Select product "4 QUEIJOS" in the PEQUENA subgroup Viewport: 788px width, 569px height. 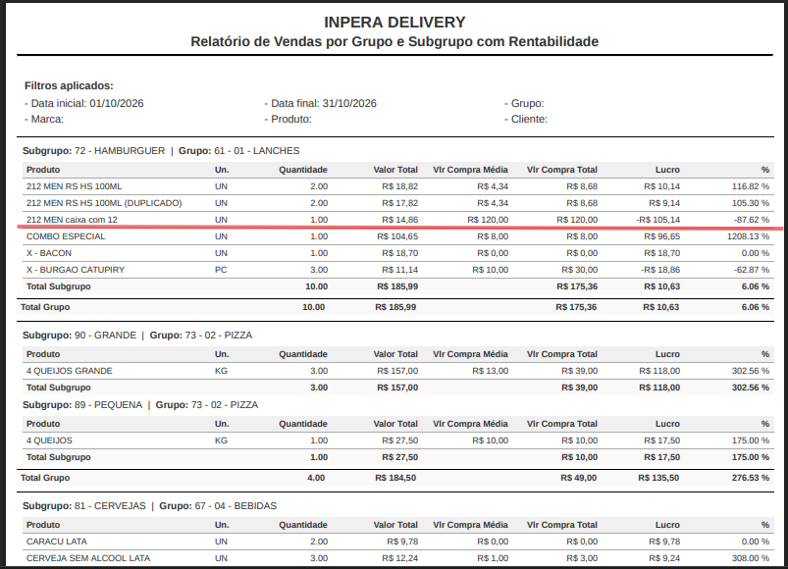click(49, 440)
